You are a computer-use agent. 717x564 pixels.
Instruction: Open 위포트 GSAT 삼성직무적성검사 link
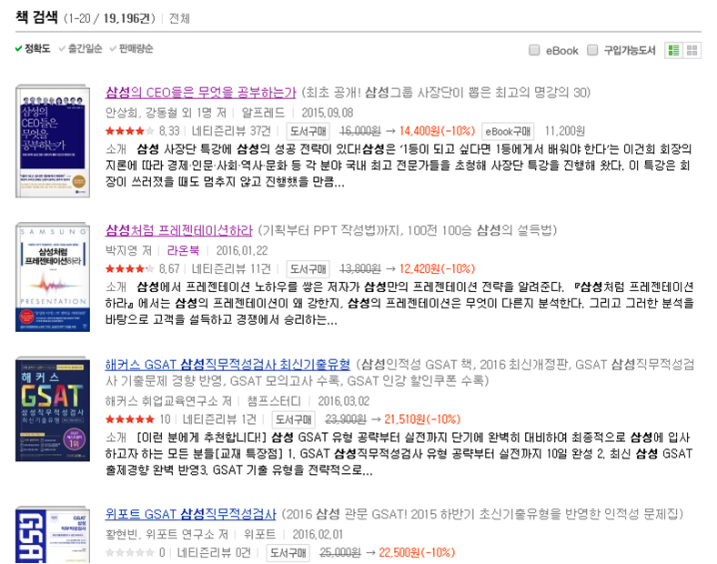[x=191, y=514]
